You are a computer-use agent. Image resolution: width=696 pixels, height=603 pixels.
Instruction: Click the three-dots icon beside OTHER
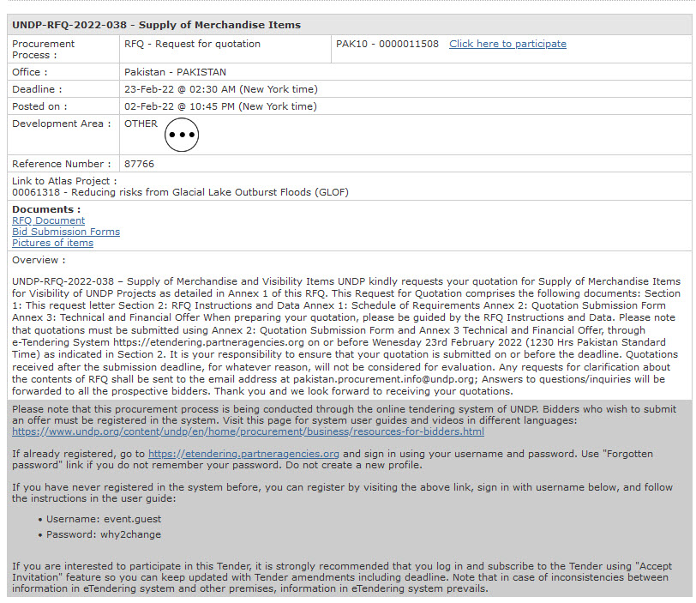click(x=182, y=135)
